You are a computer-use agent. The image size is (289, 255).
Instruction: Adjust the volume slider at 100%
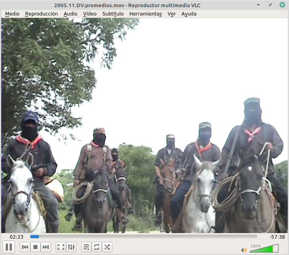pyautogui.click(x=264, y=248)
